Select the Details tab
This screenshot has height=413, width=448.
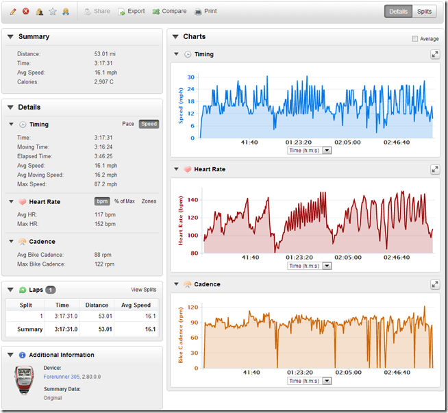point(398,12)
